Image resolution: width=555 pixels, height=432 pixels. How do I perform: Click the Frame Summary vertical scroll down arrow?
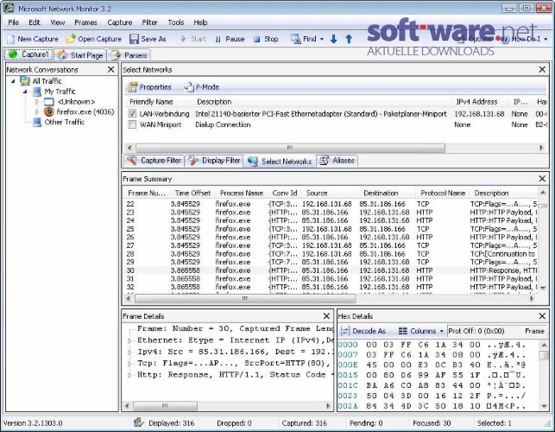[543, 288]
